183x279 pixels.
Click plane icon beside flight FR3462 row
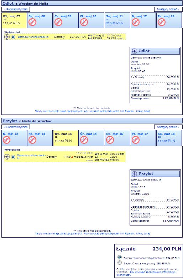point(7,157)
